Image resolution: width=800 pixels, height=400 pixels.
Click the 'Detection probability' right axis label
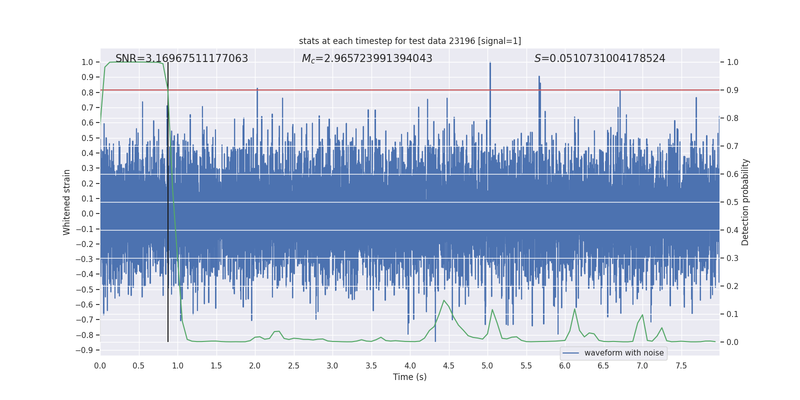pos(745,202)
